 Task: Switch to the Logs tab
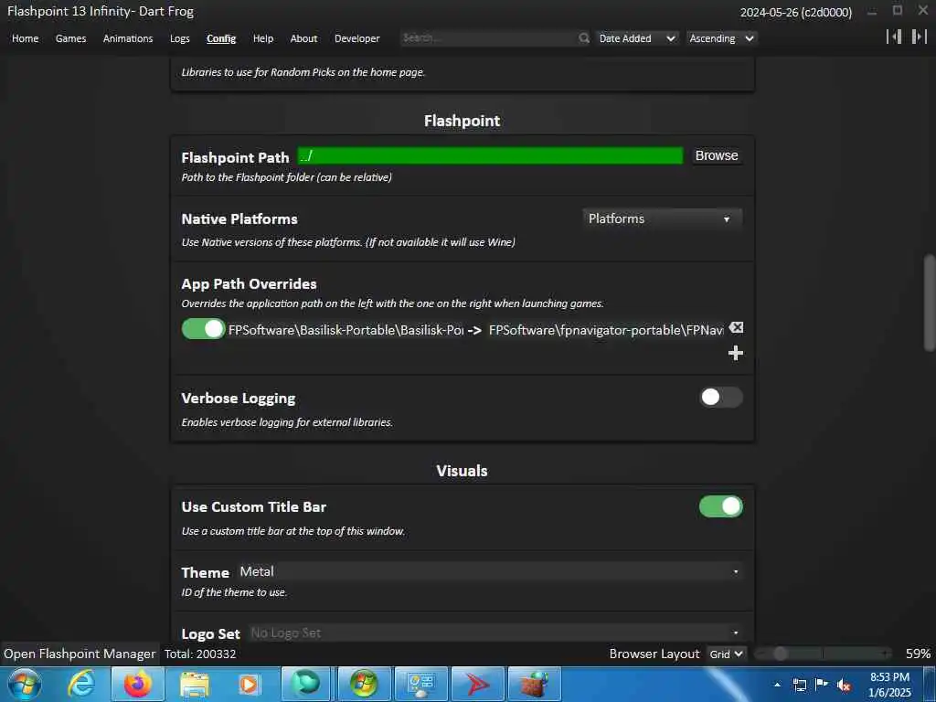click(180, 38)
